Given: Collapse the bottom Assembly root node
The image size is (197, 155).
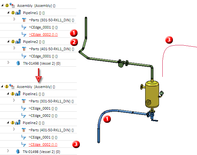Looking at the screenshot, I should tap(2, 86).
